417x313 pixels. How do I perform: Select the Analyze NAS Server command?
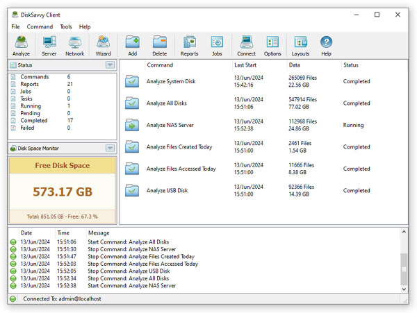(x=170, y=125)
